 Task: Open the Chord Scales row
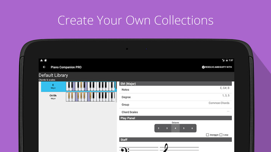175,112
